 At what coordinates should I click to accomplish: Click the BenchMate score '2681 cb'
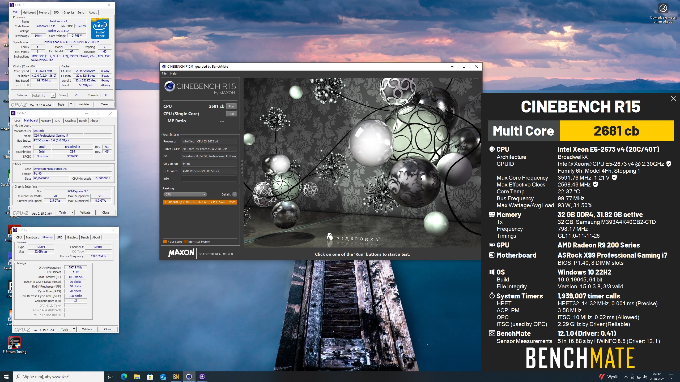pyautogui.click(x=617, y=131)
